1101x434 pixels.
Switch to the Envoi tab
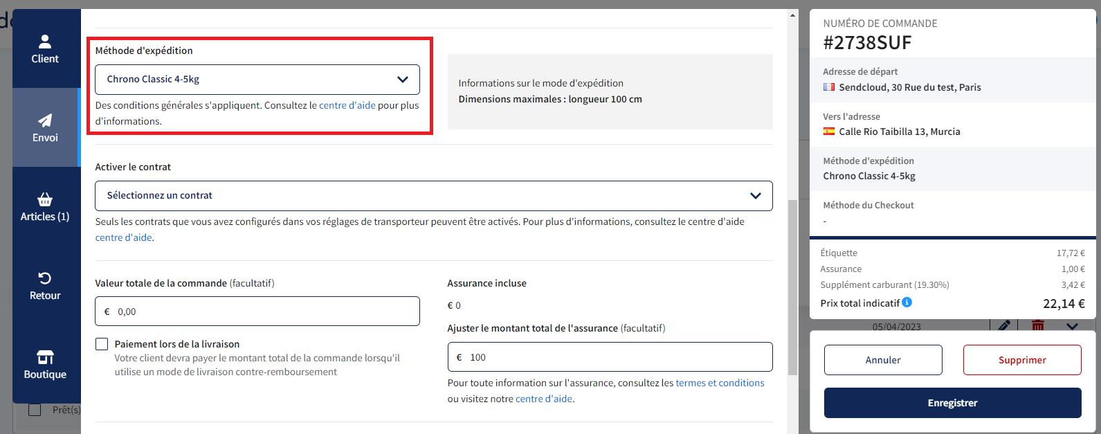(45, 127)
